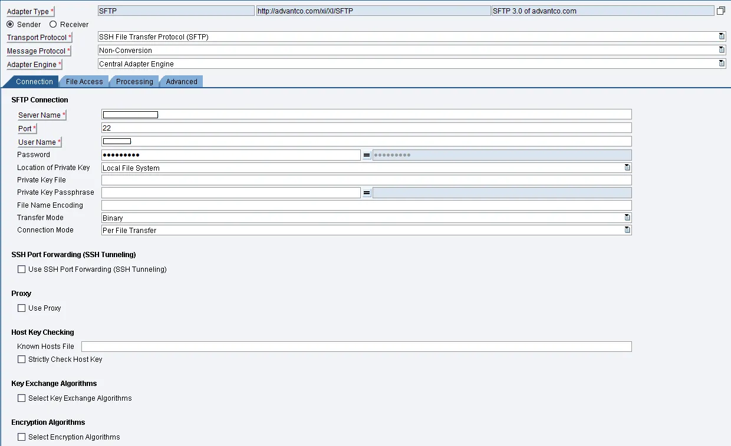Switch to the File Access tab
731x446 pixels.
pyautogui.click(x=84, y=82)
